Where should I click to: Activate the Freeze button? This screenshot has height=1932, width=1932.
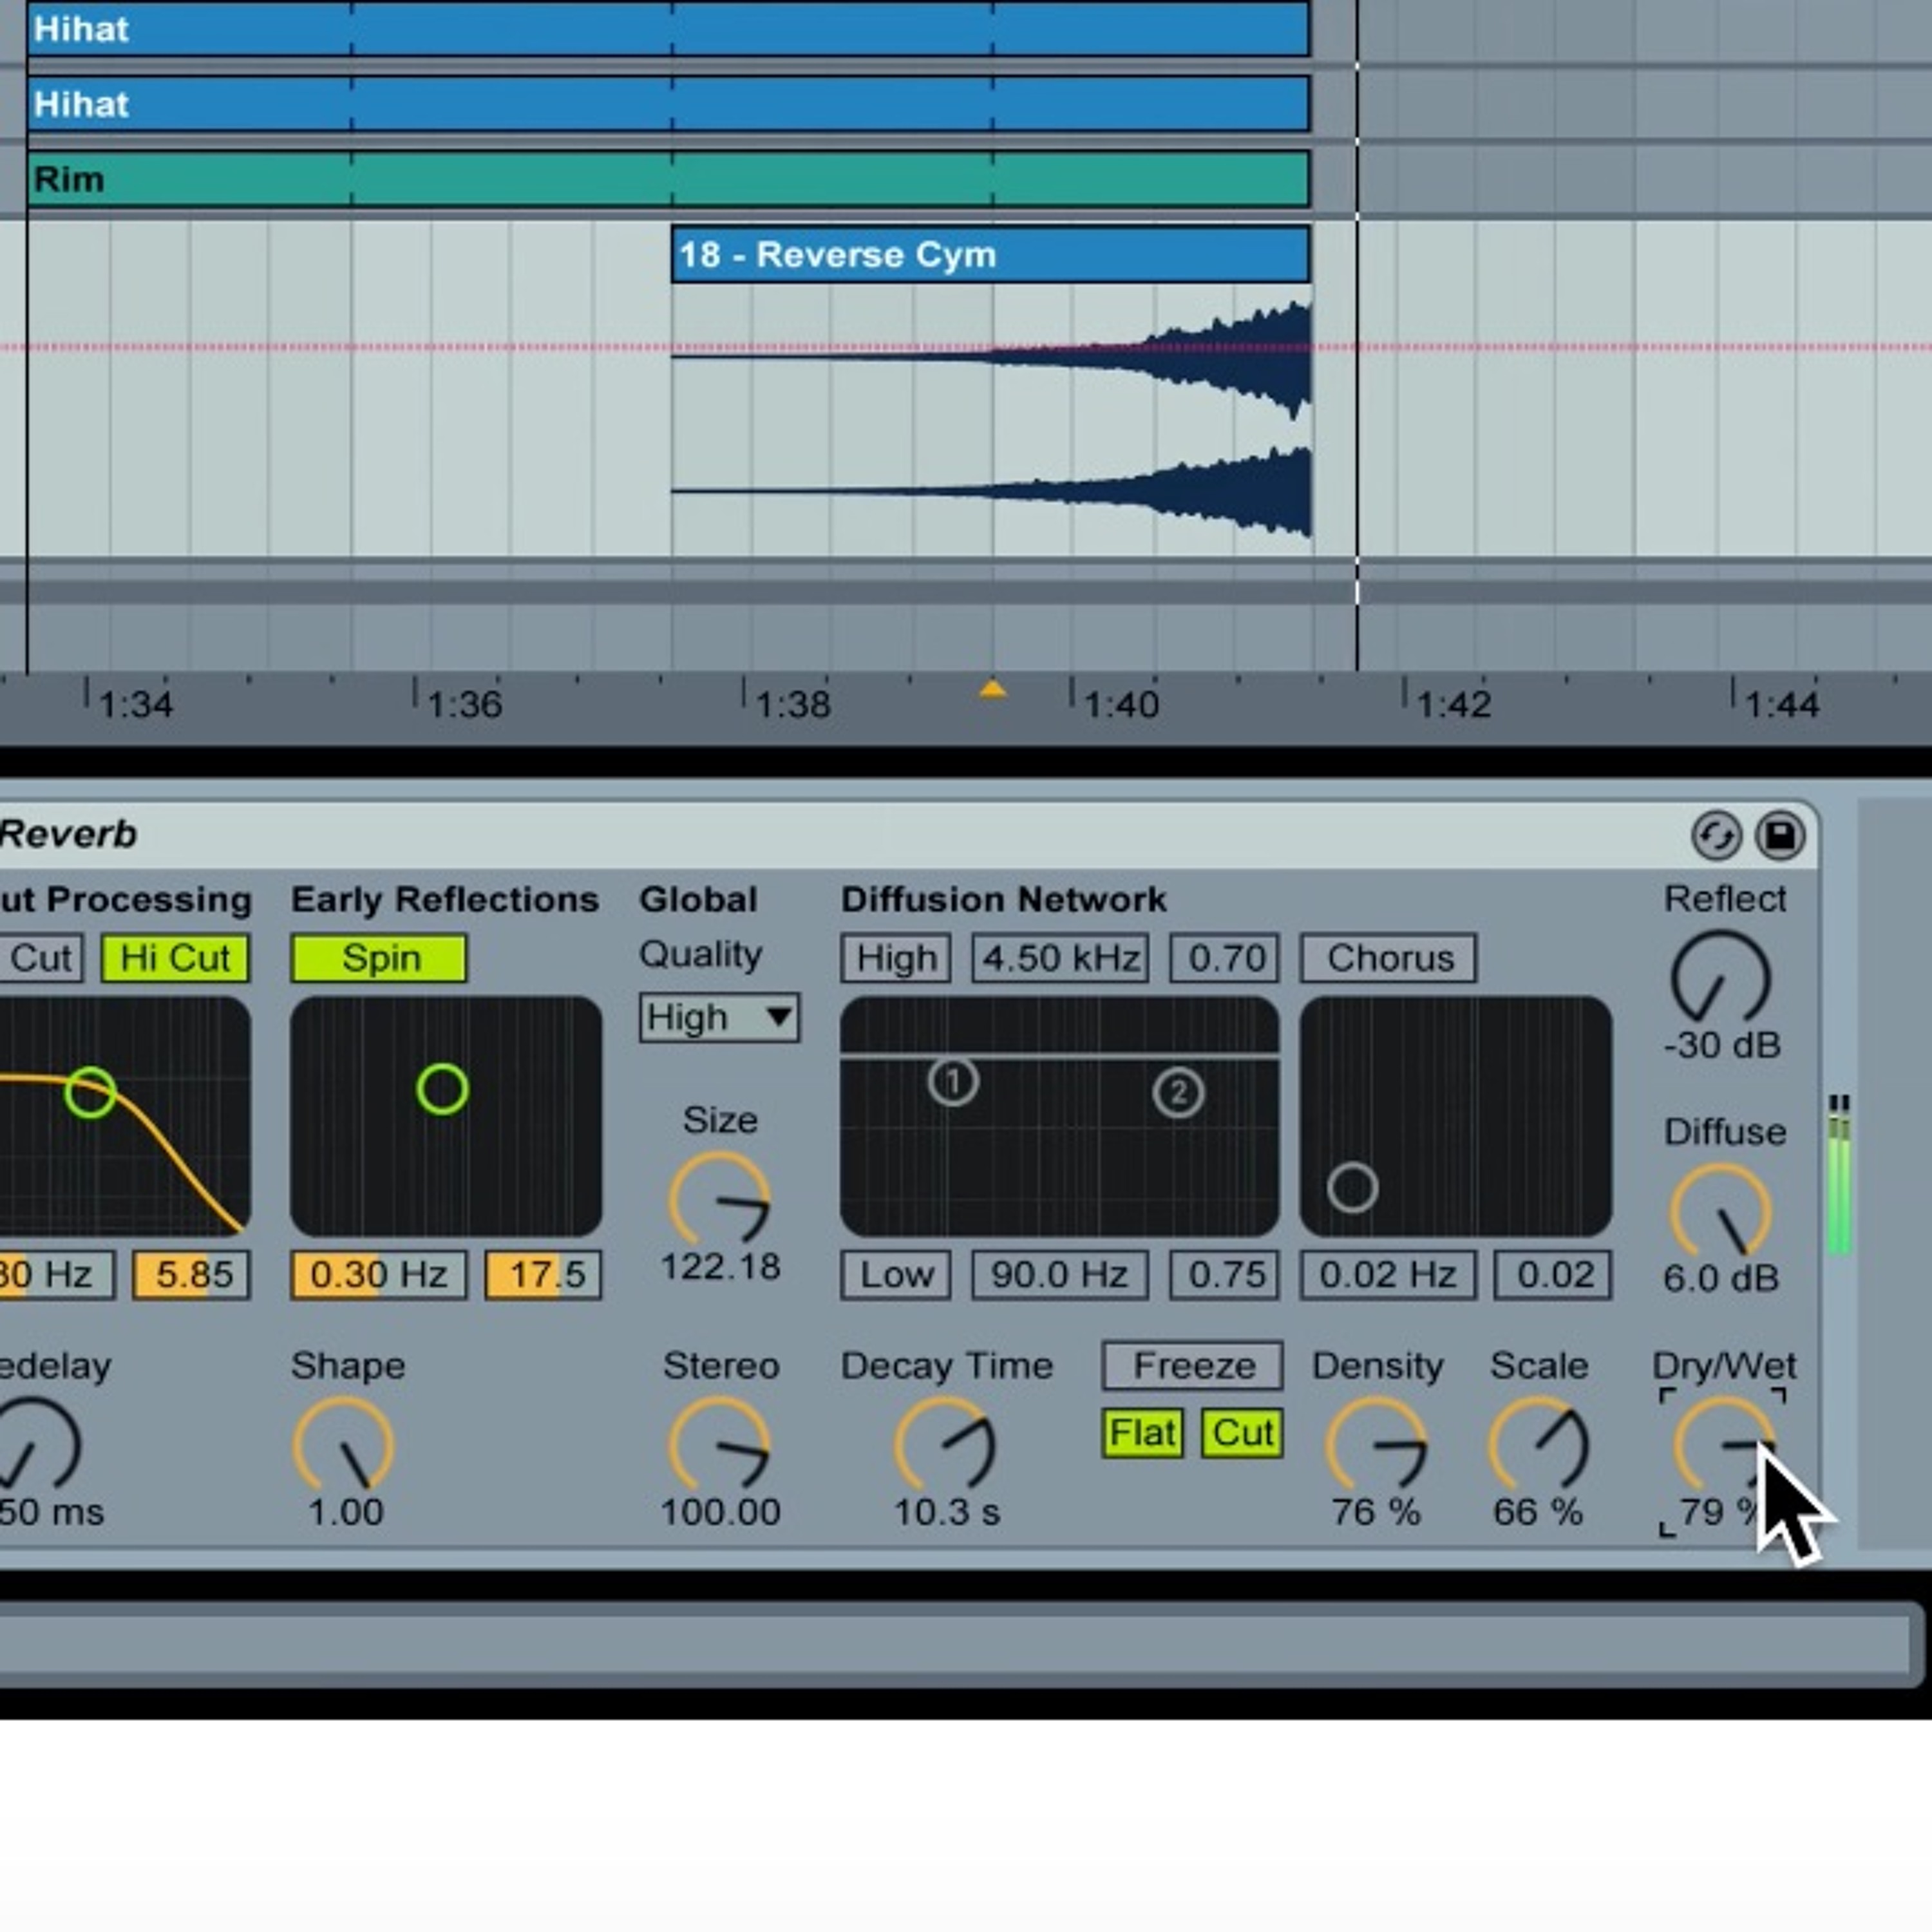(1193, 1366)
